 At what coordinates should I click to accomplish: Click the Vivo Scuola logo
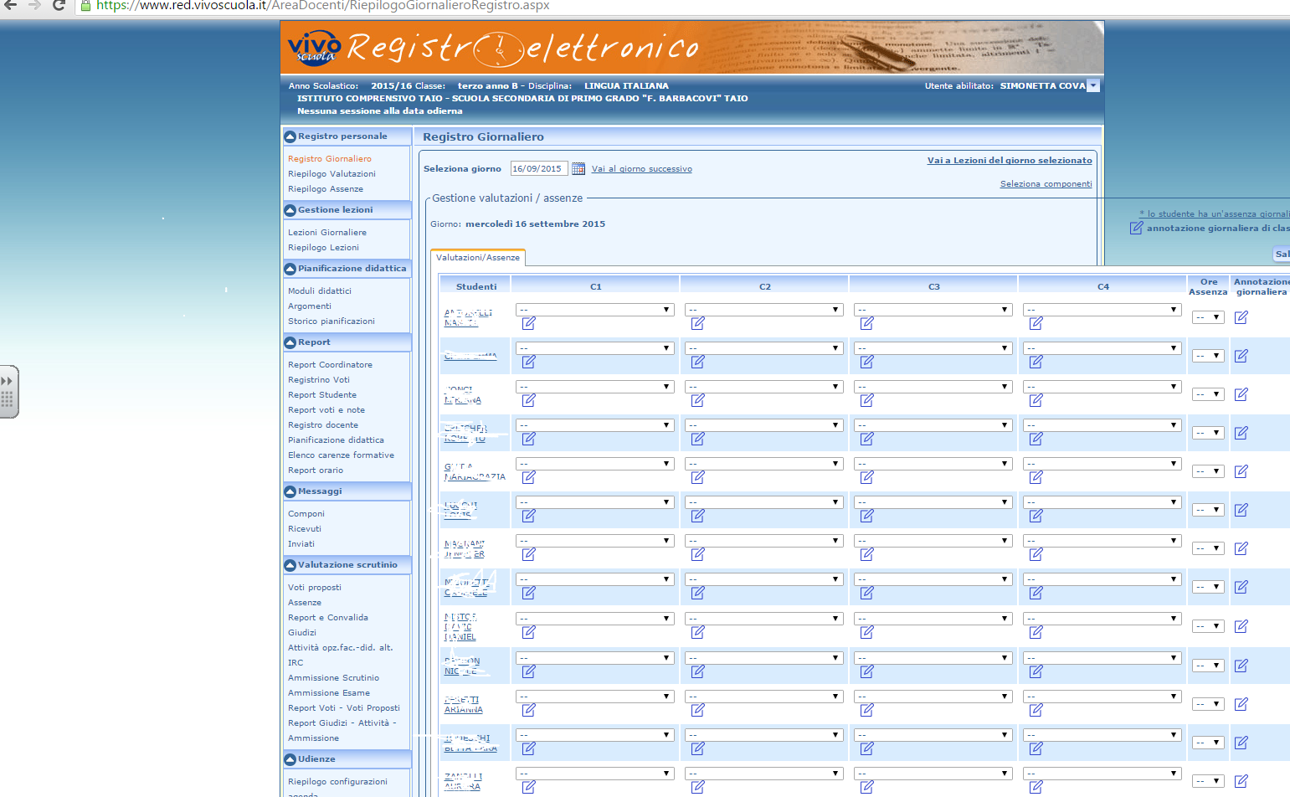[x=314, y=47]
